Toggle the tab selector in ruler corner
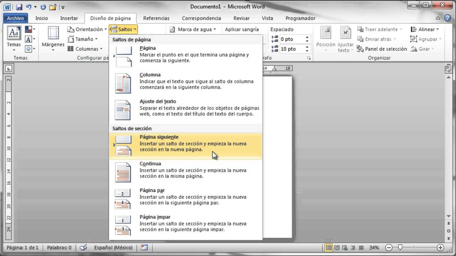Screen dimensions: 456x256 pyautogui.click(x=9, y=68)
